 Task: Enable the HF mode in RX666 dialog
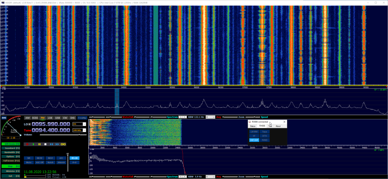(254, 135)
